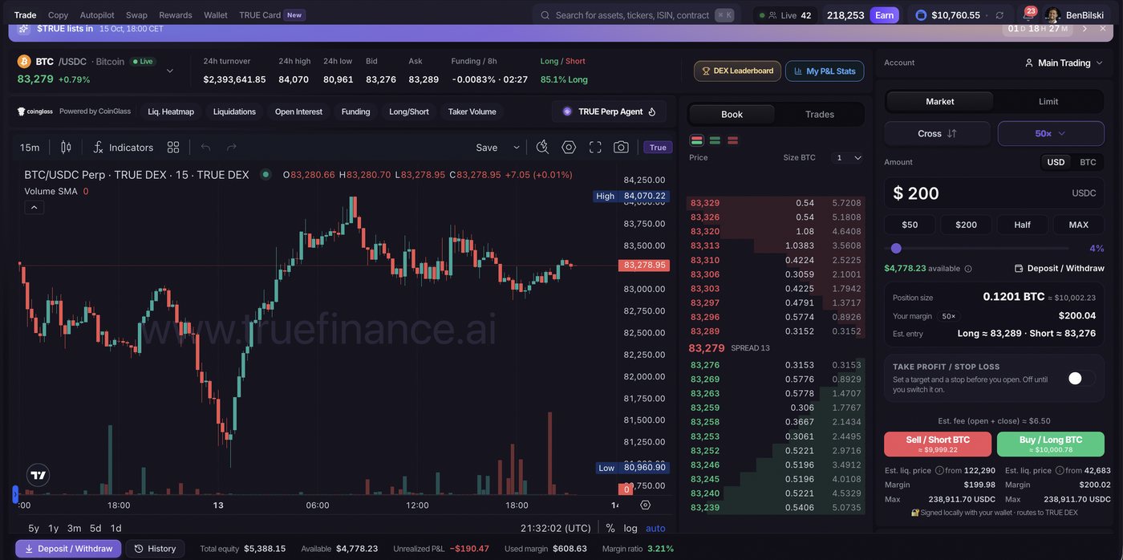Click the info icon beside available balance
Image resolution: width=1123 pixels, height=560 pixels.
pos(968,269)
